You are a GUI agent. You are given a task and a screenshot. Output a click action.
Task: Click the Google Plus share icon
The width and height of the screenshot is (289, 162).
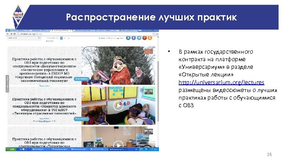pyautogui.click(x=144, y=38)
